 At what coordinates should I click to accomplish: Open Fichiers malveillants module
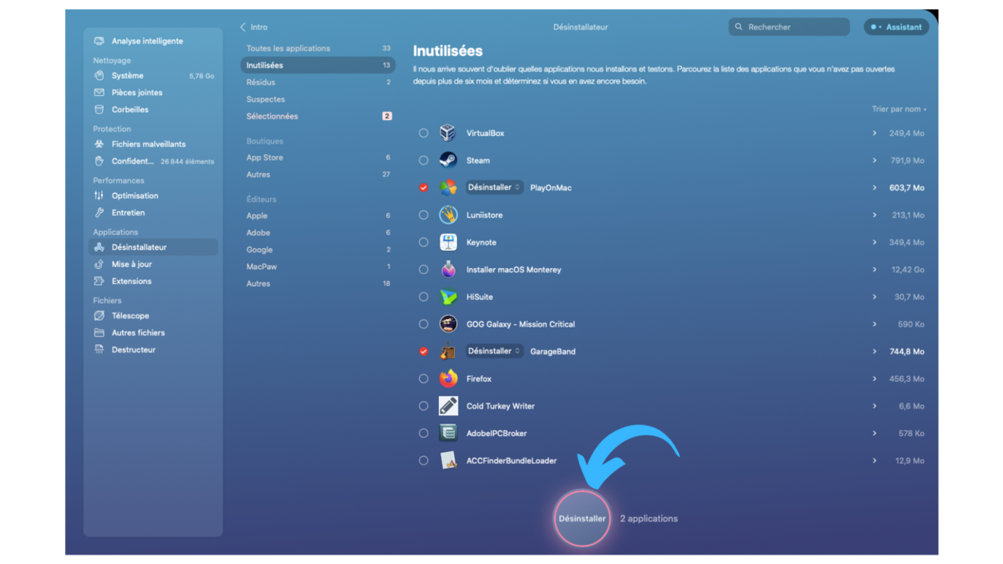153,144
